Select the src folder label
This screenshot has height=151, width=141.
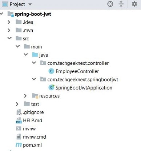point(26,39)
